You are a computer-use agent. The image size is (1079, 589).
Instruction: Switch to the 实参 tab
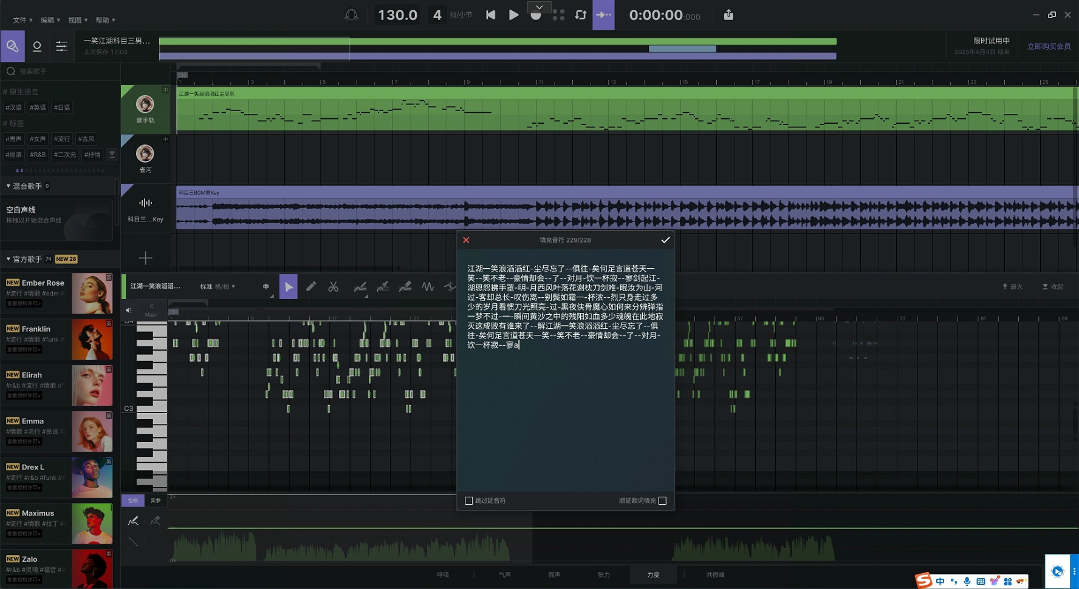click(x=156, y=500)
